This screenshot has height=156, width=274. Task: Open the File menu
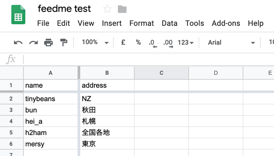tap(43, 23)
